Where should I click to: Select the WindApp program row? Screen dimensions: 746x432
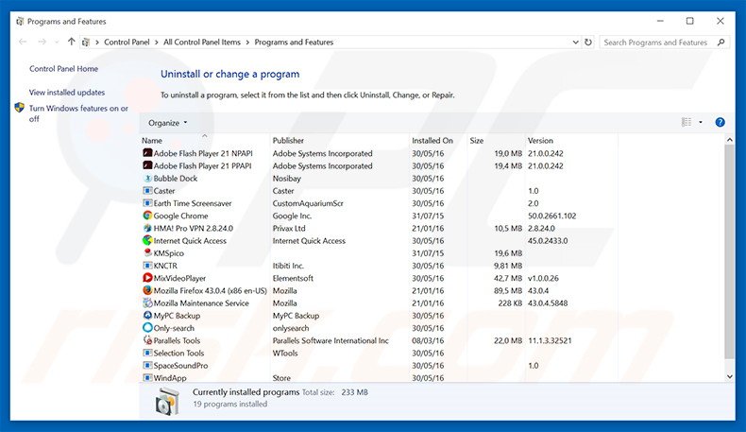click(380, 378)
